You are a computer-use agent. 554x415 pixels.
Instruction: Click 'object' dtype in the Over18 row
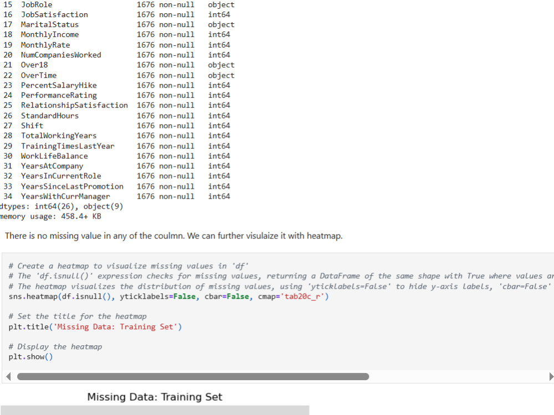click(x=221, y=65)
